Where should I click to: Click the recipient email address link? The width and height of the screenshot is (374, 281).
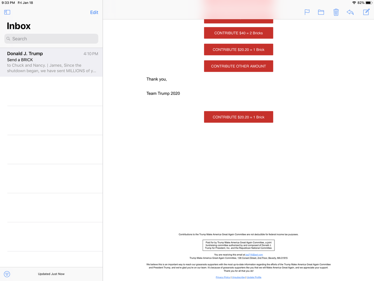[254, 255]
